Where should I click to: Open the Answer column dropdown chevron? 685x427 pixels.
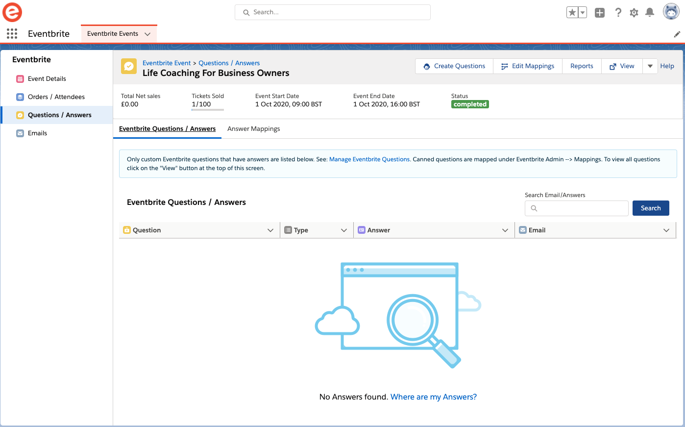click(x=505, y=230)
